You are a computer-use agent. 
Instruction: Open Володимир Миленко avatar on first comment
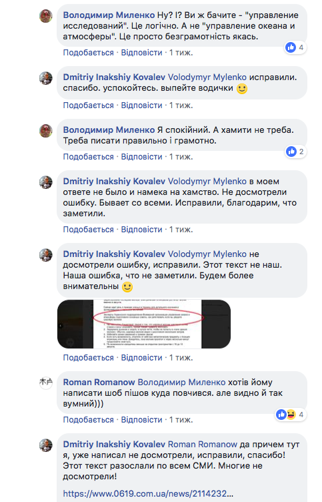coord(46,16)
